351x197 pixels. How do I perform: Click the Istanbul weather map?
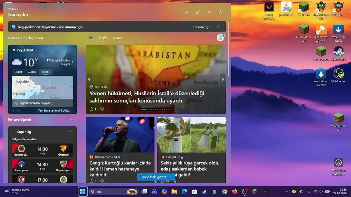coord(43,88)
